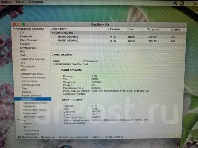Click the menu bar icon beside Kaspersky
198x148 pixels.
pos(182,3)
